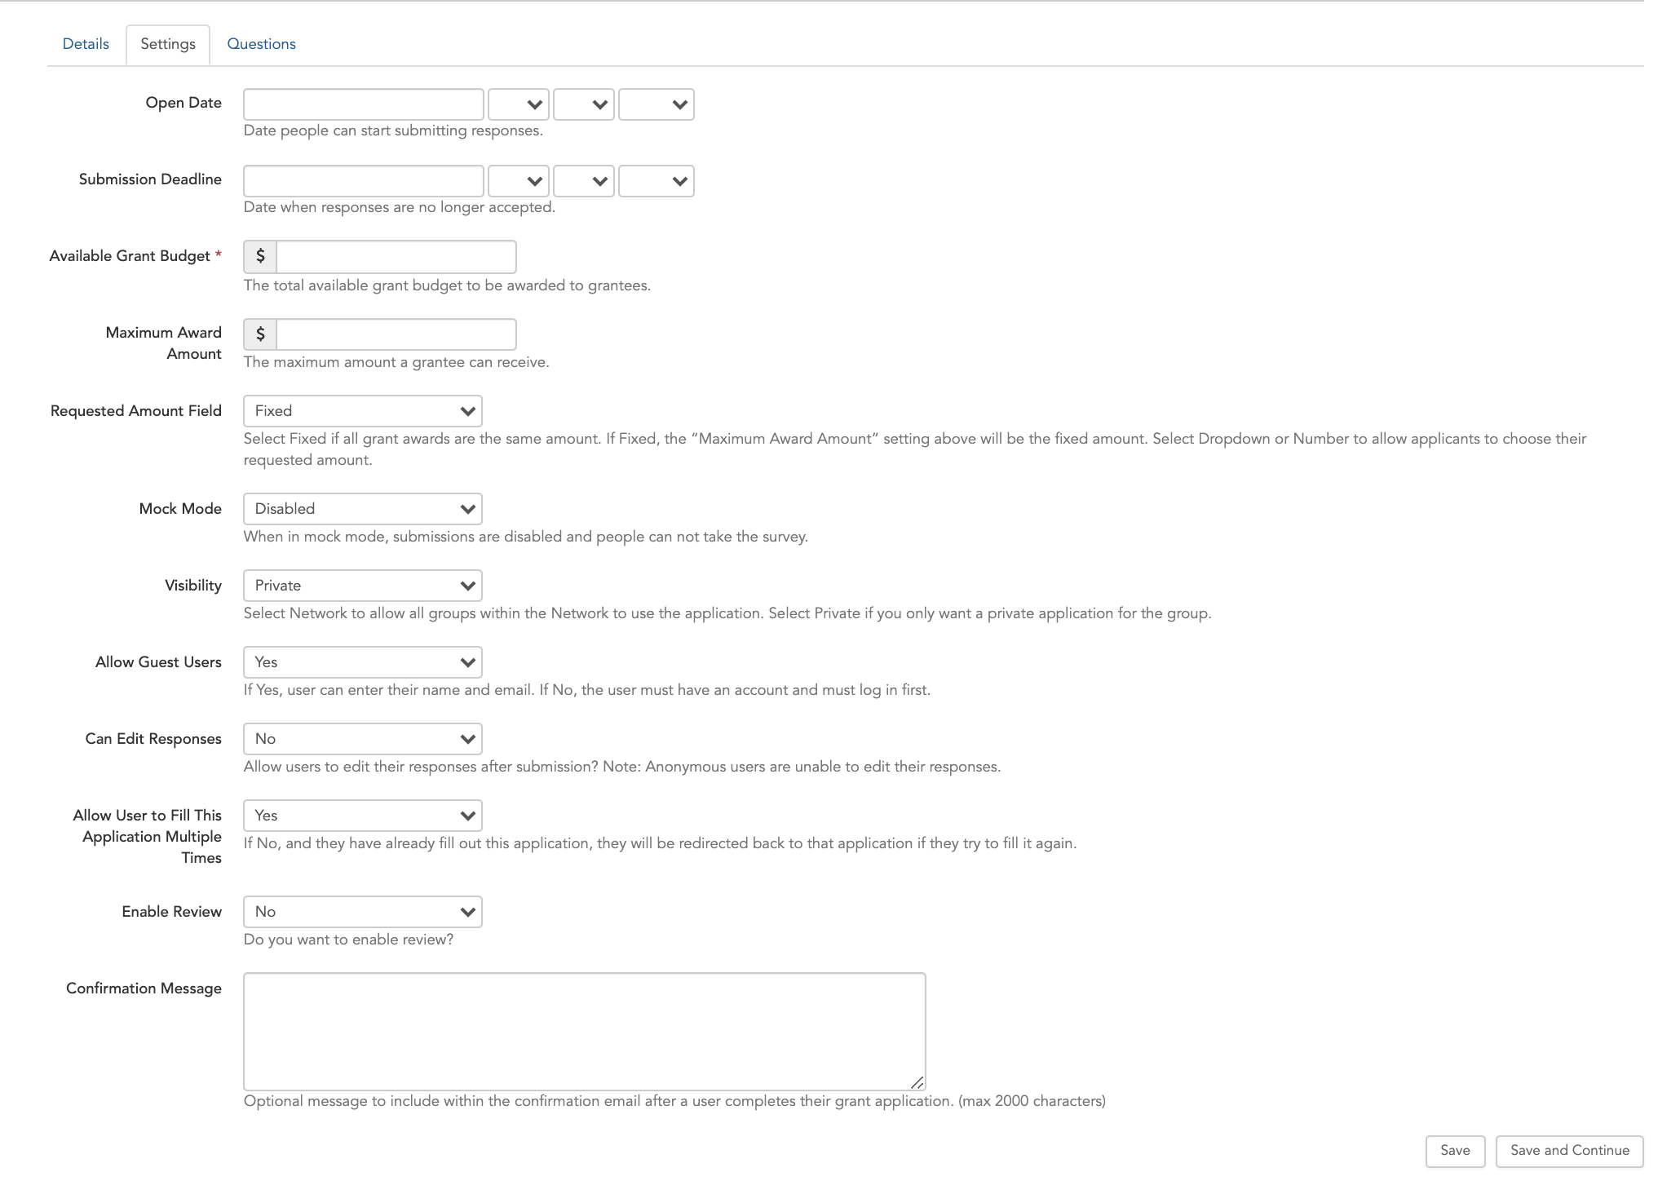
Task: Click the dollar sign beside Available Grant Budget
Action: point(260,256)
